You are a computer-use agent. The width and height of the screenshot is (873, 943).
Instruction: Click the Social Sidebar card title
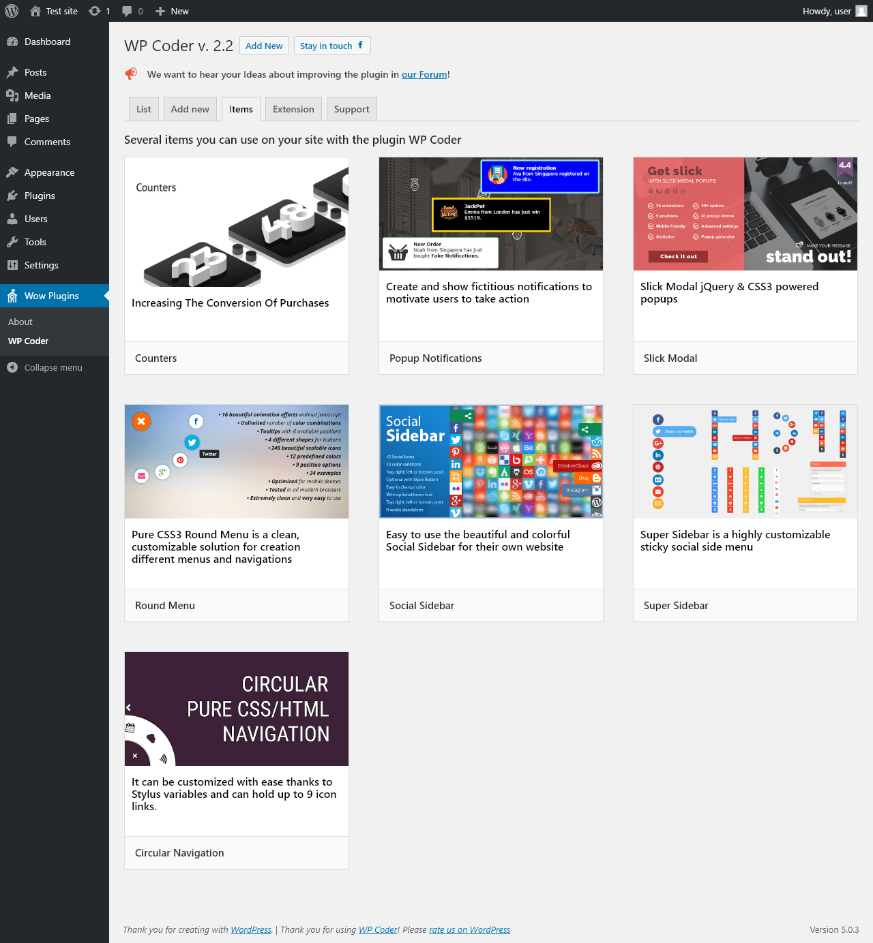click(x=421, y=606)
